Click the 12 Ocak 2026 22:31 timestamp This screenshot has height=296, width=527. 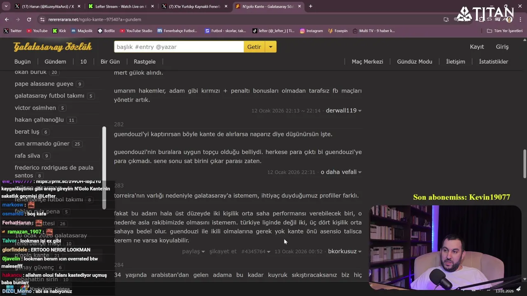click(291, 172)
